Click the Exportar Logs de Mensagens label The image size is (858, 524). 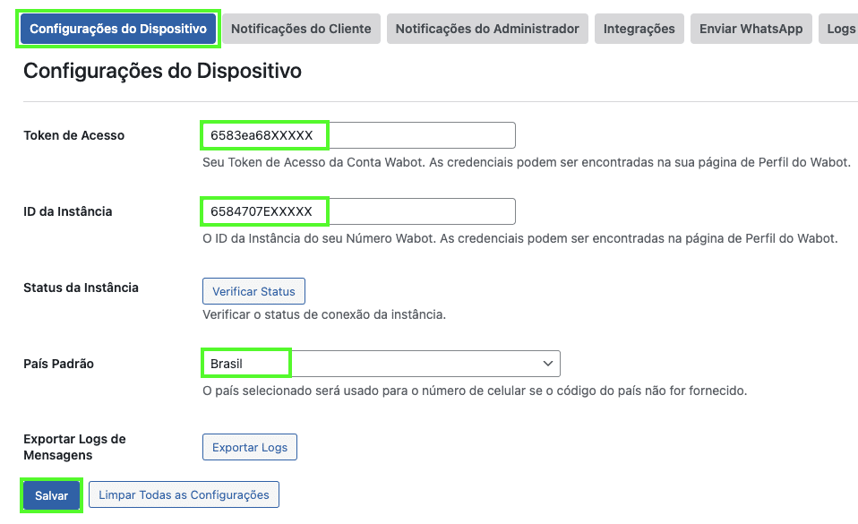point(74,447)
